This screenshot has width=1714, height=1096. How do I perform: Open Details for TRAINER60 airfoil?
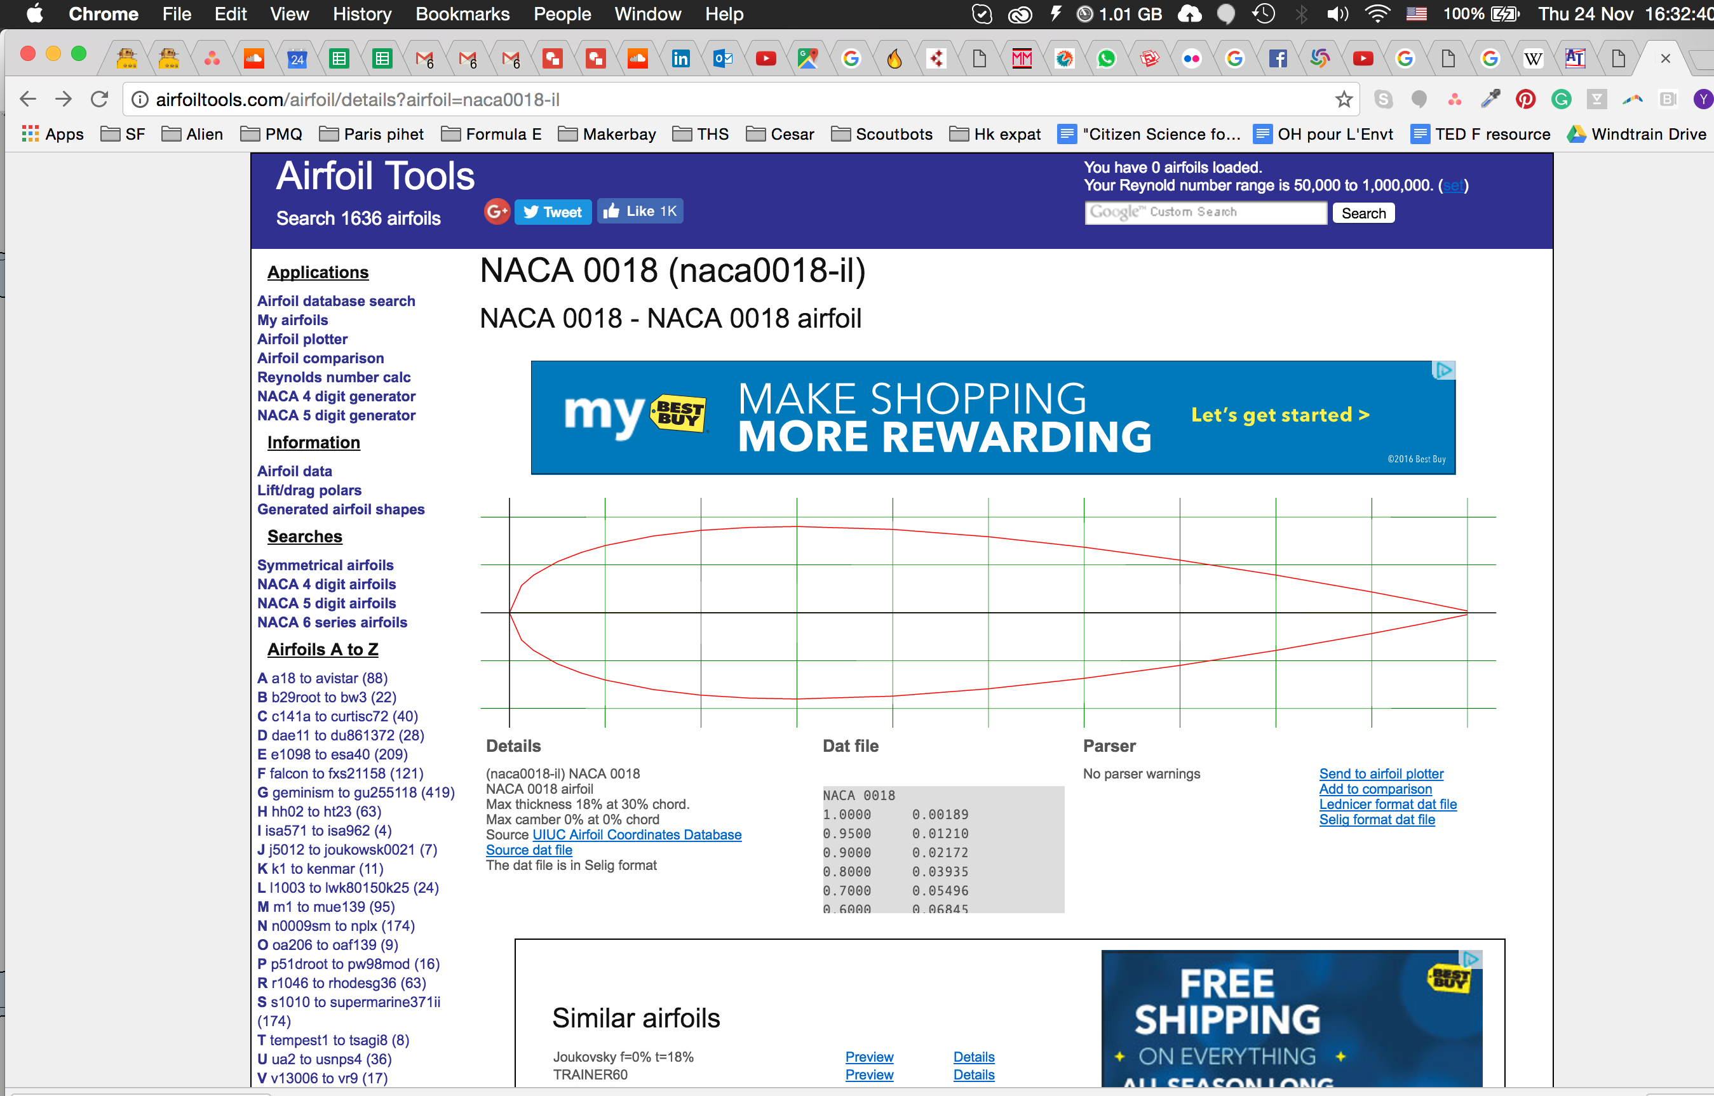click(974, 1074)
